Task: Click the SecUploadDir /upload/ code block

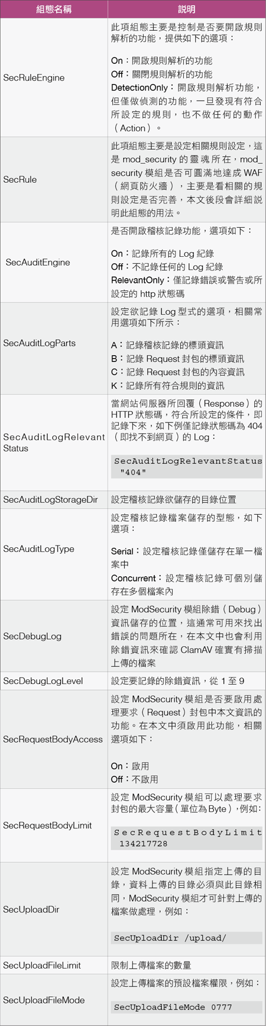Action: pyautogui.click(x=187, y=937)
